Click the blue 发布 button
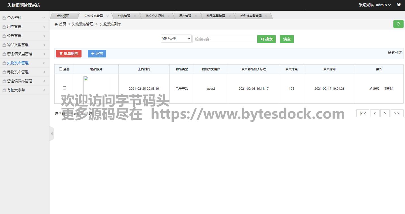 97,53
